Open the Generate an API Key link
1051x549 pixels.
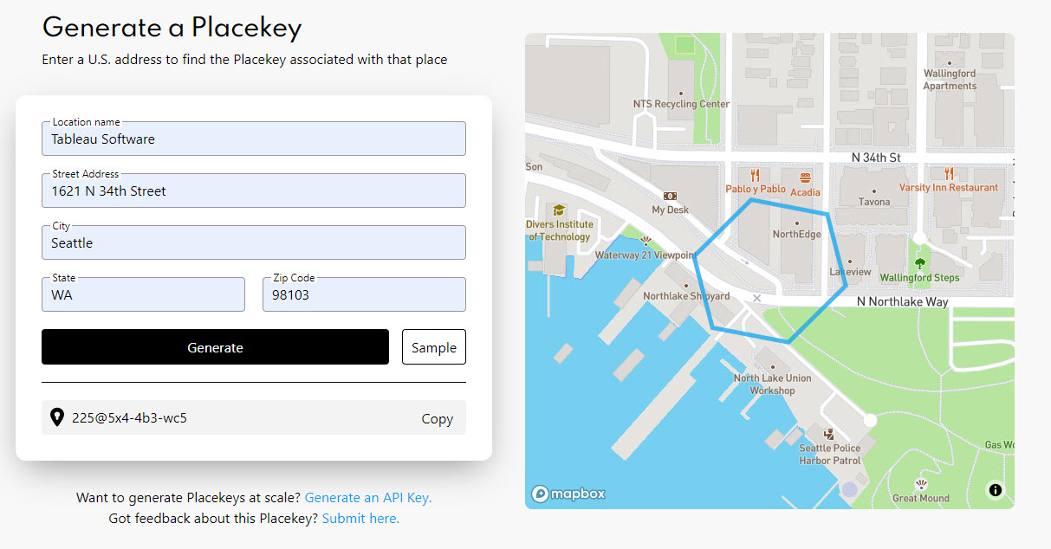(368, 497)
